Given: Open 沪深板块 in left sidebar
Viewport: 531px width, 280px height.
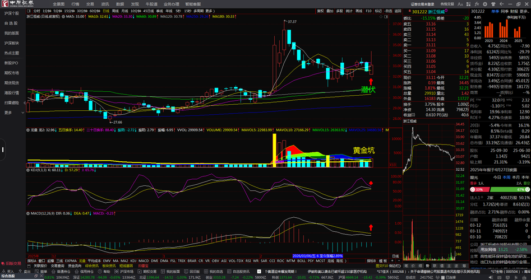Looking at the screenshot, I should coord(12,43).
